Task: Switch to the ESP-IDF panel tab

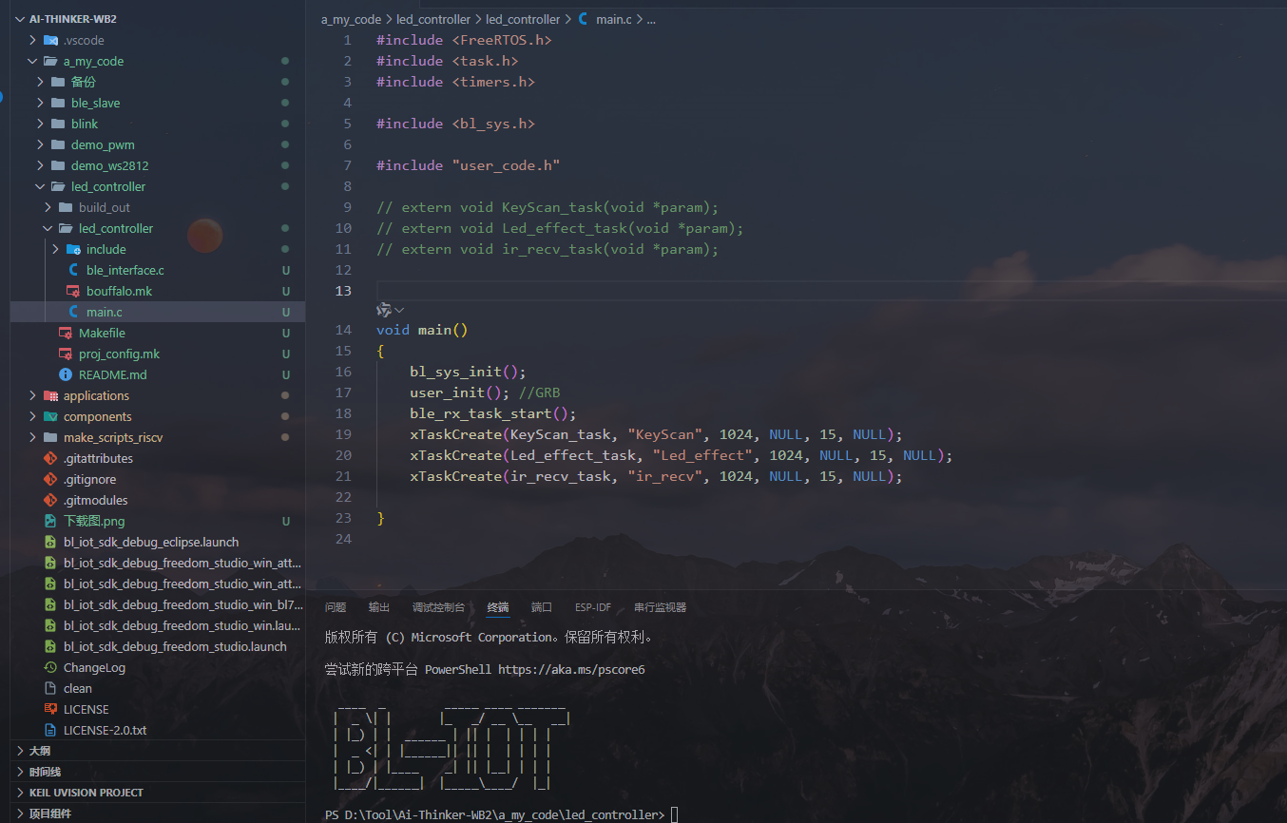Action: [x=593, y=607]
